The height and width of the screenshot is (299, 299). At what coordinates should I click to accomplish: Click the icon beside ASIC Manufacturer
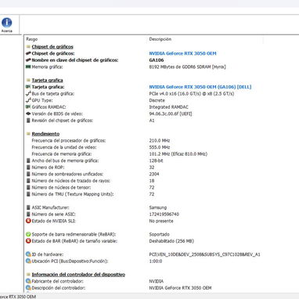click(28, 207)
